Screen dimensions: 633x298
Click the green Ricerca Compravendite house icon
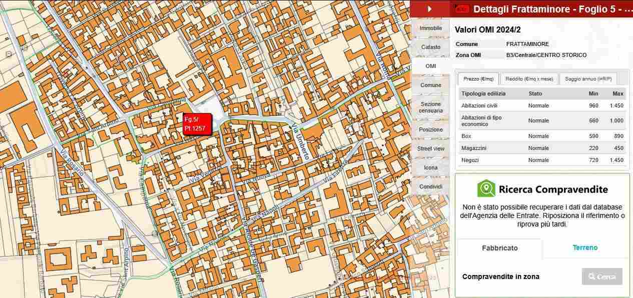pos(486,189)
